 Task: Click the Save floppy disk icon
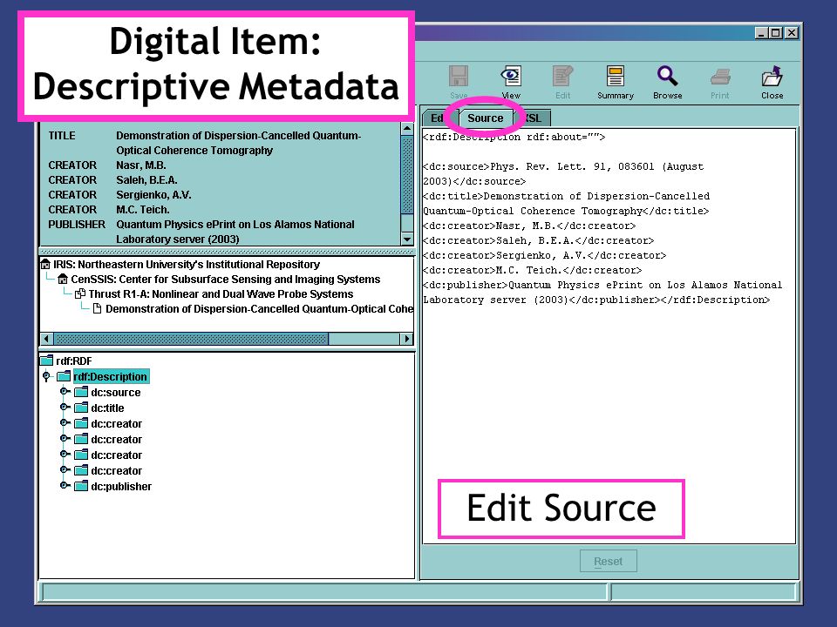click(459, 77)
